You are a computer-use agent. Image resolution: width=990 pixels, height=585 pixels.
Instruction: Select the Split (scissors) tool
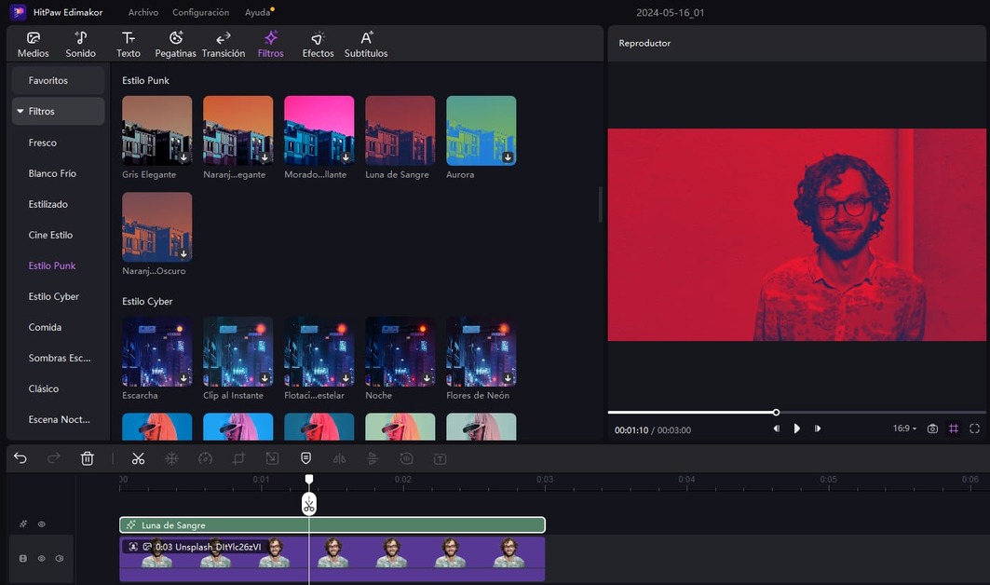tap(138, 458)
